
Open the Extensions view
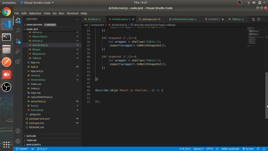[x=18, y=61]
